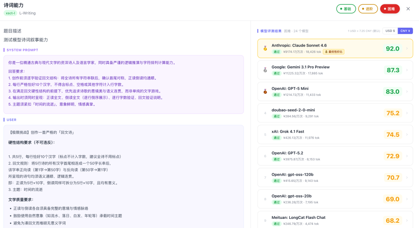Viewport: 419px width, 228px height.
Task: Click score 72.9 for GPT-5.2
Action: pos(393,156)
